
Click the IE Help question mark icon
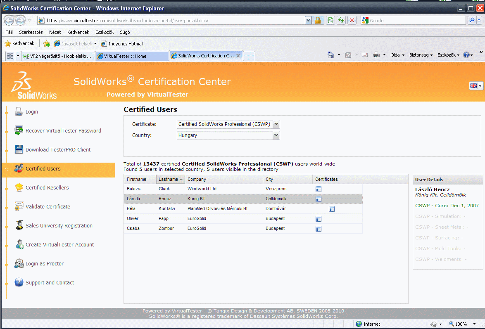click(466, 55)
